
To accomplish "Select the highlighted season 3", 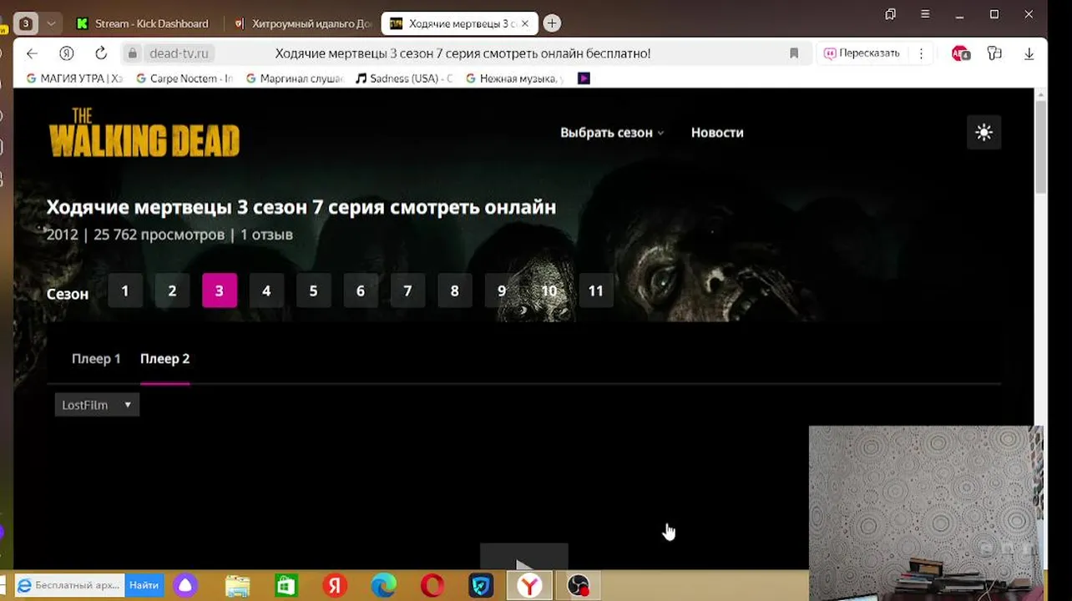I will 220,290.
